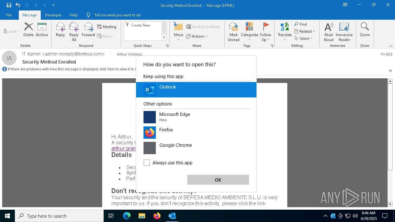Click the Undo arrow in the title bar
395x222 pixels.
point(18,5)
